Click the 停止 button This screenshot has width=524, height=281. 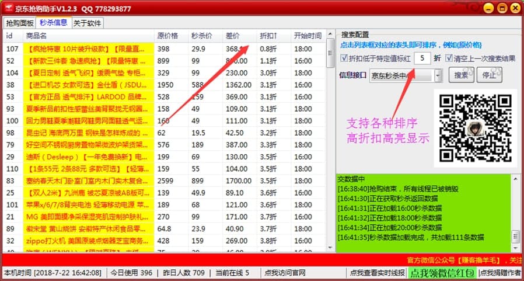click(x=489, y=75)
